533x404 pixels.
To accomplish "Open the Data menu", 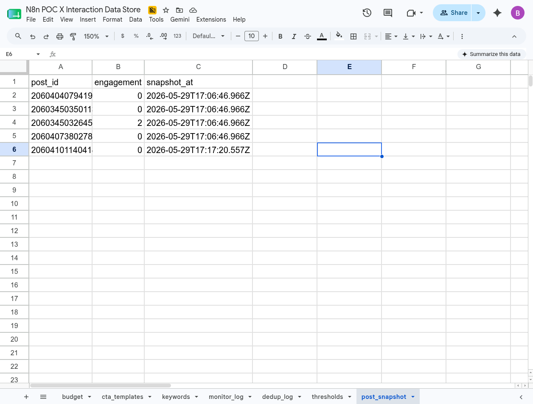I will (x=136, y=20).
